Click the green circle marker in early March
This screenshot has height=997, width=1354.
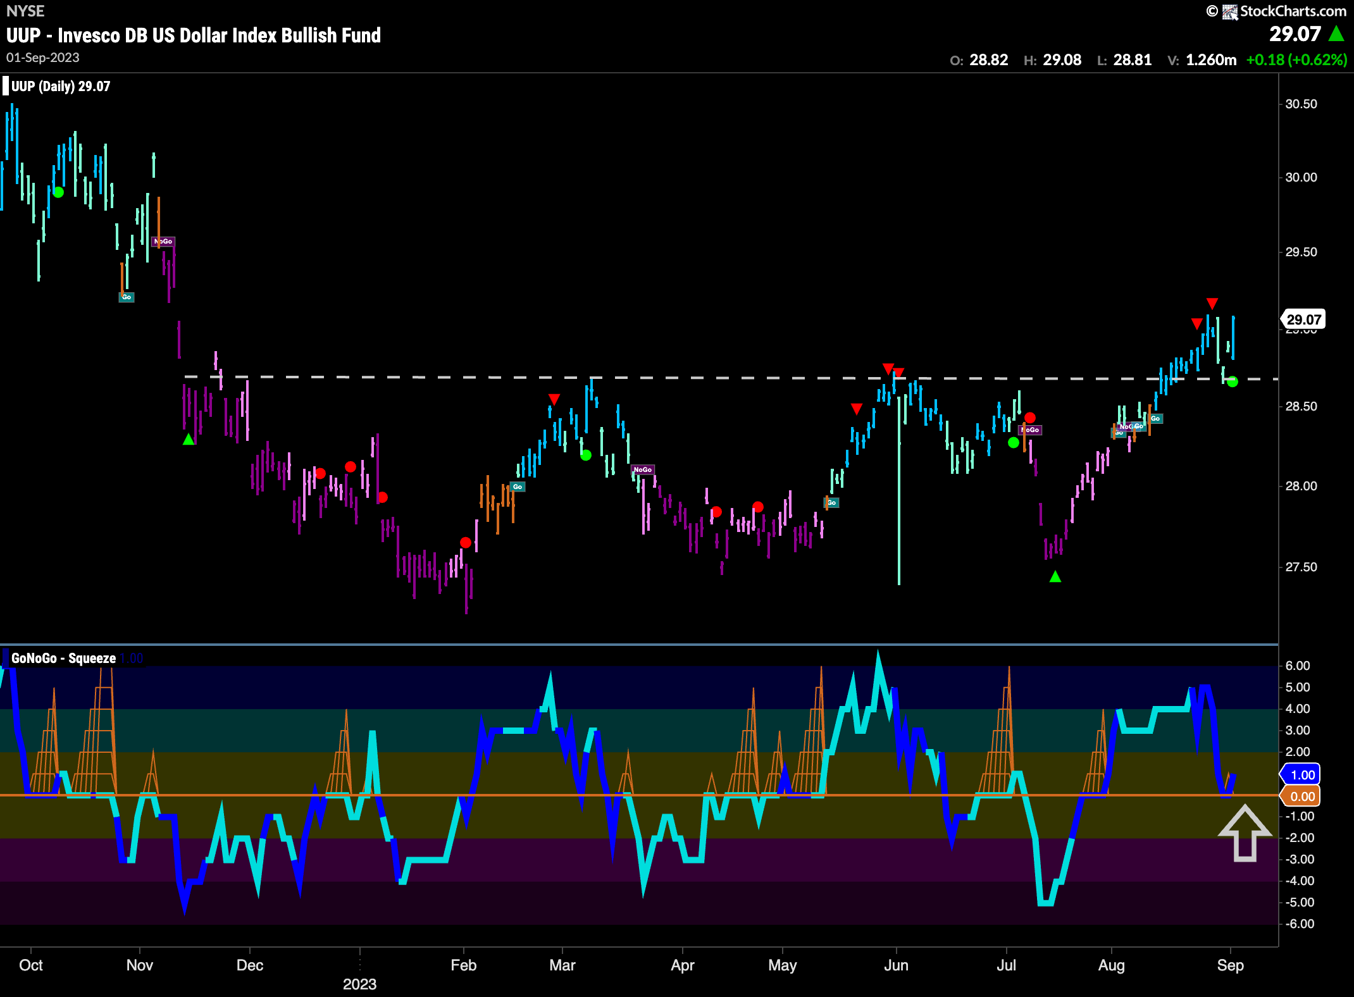586,455
